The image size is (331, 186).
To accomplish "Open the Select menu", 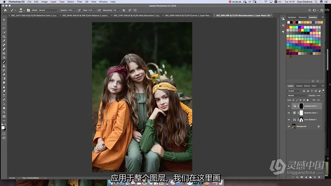I will (70, 2).
